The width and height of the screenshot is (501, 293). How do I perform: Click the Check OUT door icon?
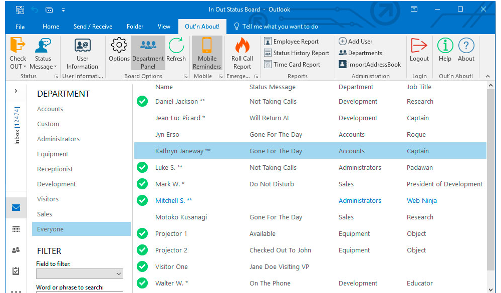(x=18, y=46)
